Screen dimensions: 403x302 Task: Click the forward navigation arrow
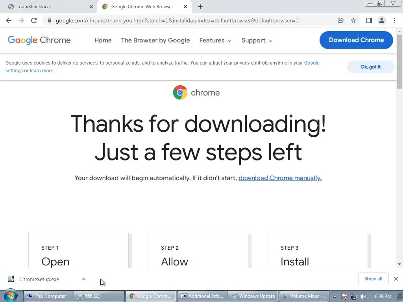coord(21,20)
